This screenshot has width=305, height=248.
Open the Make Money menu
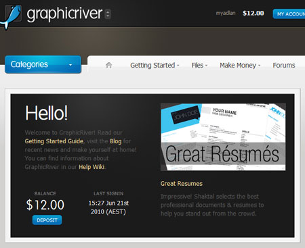tap(240, 66)
